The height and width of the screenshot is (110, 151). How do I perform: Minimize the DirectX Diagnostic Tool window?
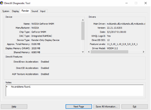pos(127,3)
